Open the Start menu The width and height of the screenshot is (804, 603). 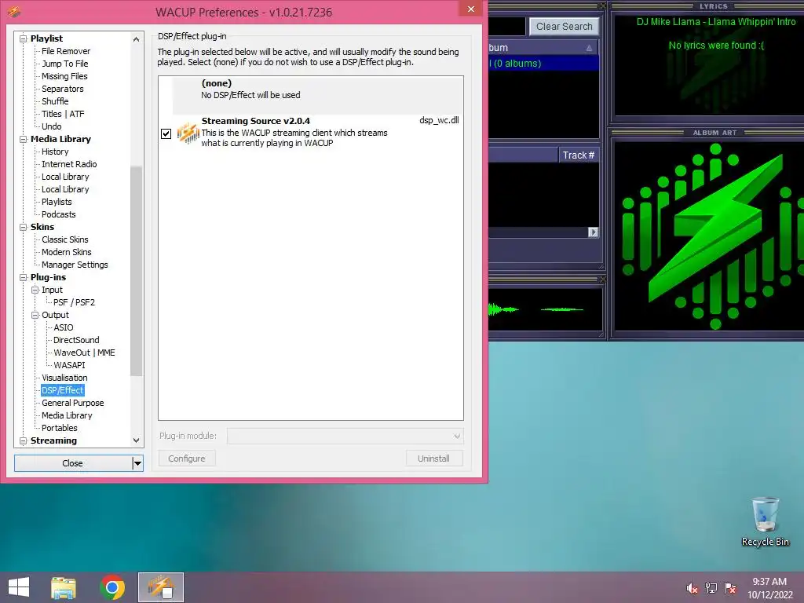[x=19, y=587]
